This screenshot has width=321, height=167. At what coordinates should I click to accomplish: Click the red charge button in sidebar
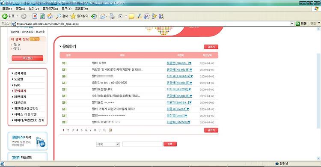(27, 58)
